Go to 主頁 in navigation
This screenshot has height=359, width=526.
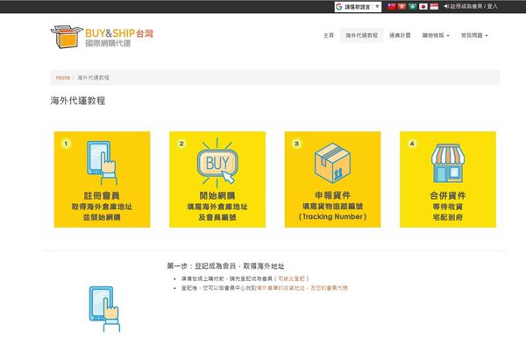328,36
